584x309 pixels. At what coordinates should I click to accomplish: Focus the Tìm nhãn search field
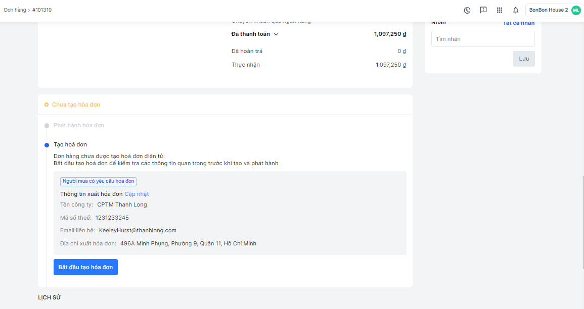483,39
